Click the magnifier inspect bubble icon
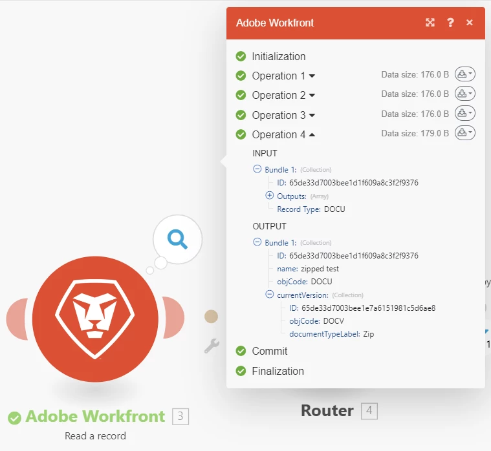 (177, 239)
